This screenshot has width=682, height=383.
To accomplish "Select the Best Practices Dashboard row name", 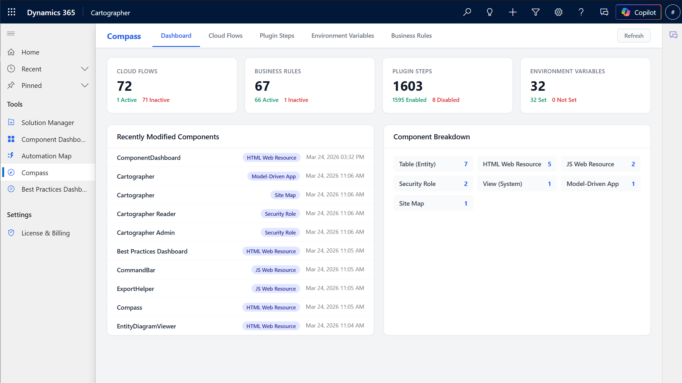I will point(152,251).
